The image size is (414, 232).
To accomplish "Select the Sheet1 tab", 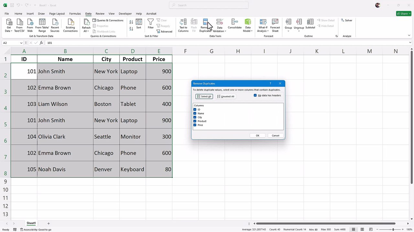I will (x=31, y=223).
